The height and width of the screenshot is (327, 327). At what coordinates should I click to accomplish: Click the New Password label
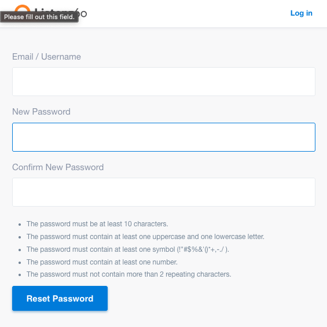(x=41, y=112)
